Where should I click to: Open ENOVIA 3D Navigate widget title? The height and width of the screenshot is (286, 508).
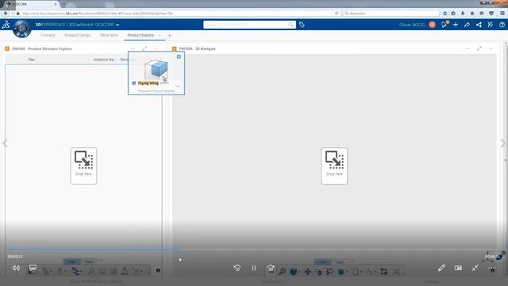point(198,48)
